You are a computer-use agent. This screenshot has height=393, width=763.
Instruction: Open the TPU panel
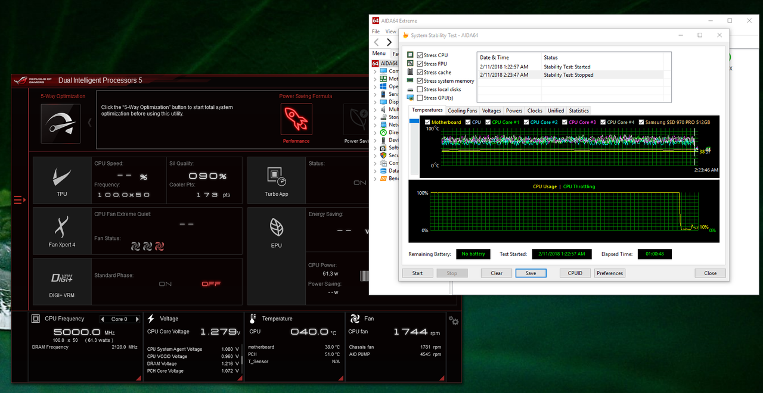tap(62, 180)
